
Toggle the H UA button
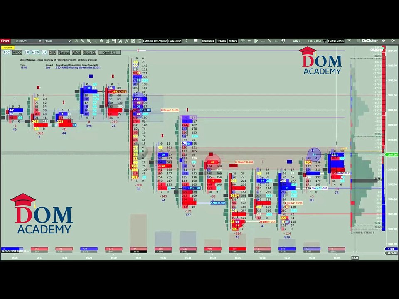tap(52, 52)
